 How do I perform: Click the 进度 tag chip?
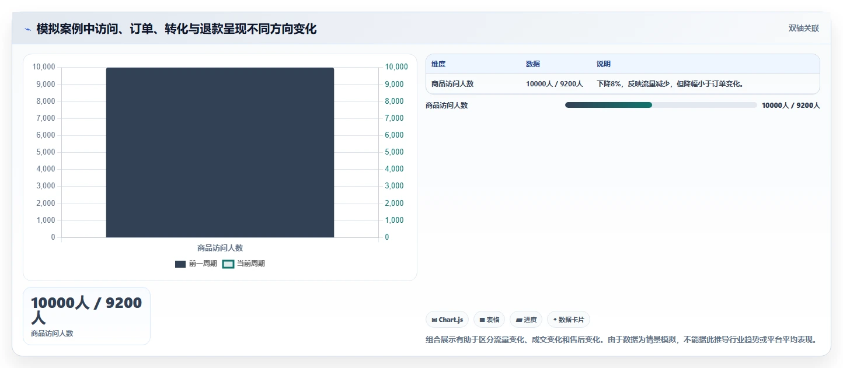coord(526,320)
